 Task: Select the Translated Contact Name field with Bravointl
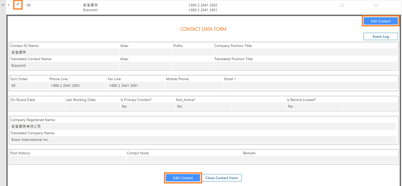(65, 65)
